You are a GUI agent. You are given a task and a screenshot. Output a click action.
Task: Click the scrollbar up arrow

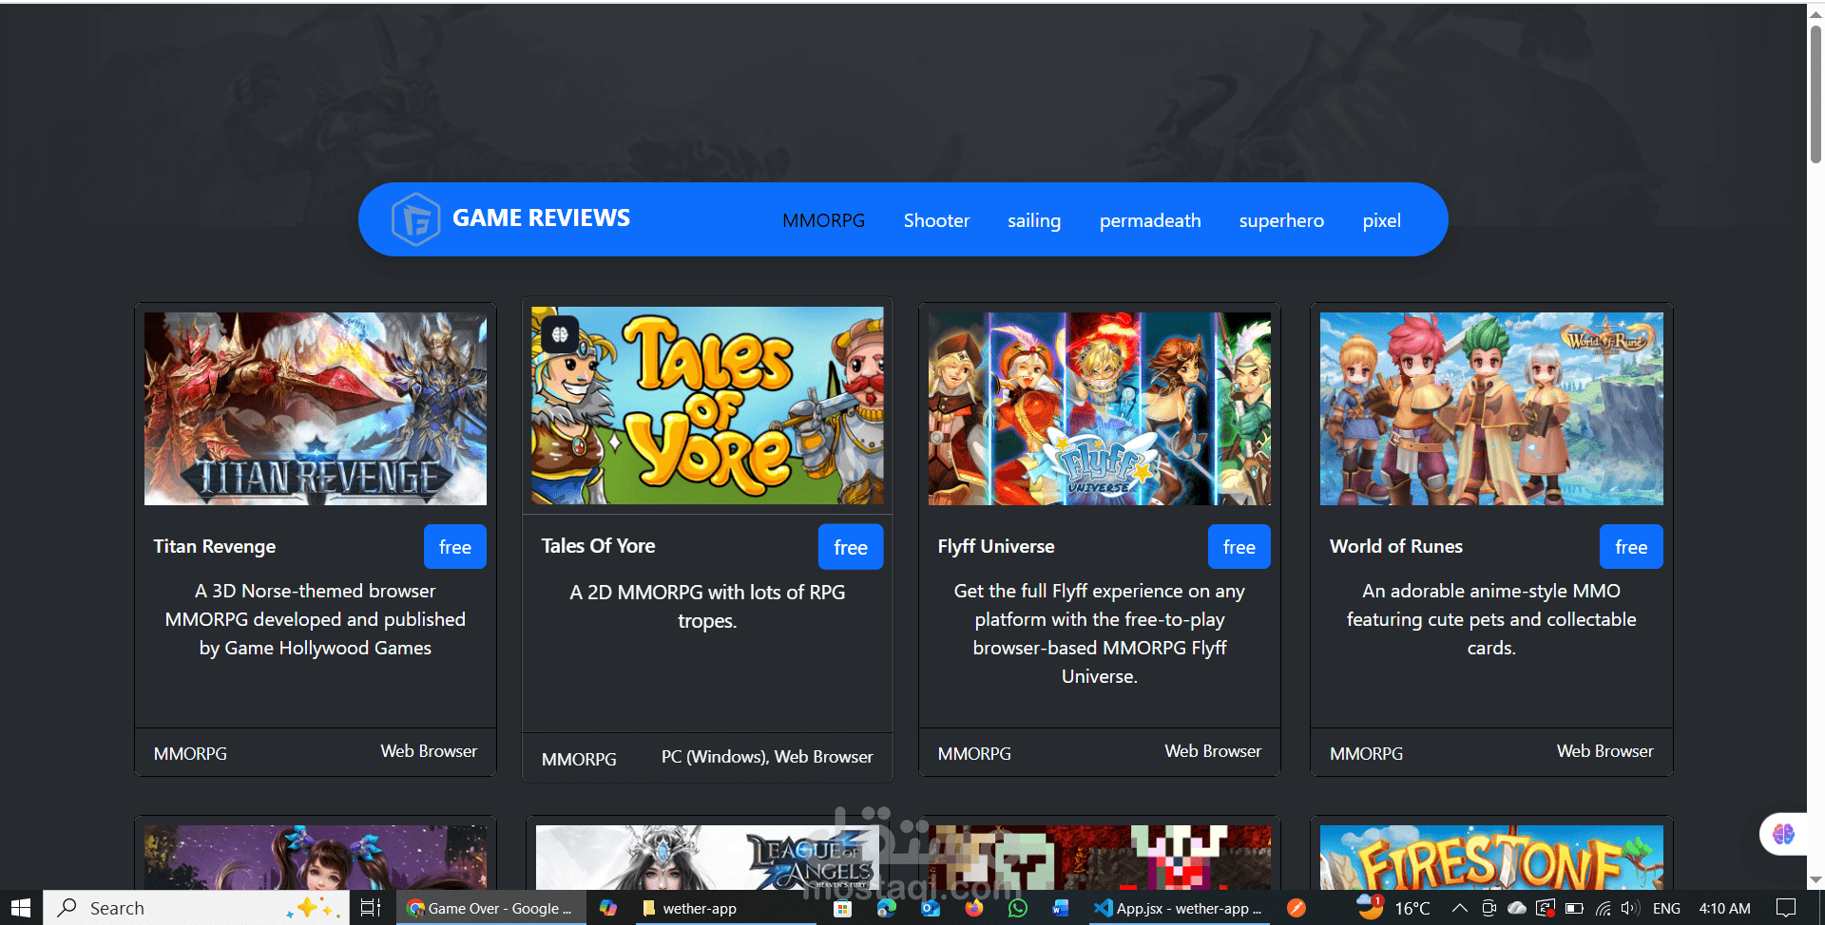click(x=1815, y=13)
